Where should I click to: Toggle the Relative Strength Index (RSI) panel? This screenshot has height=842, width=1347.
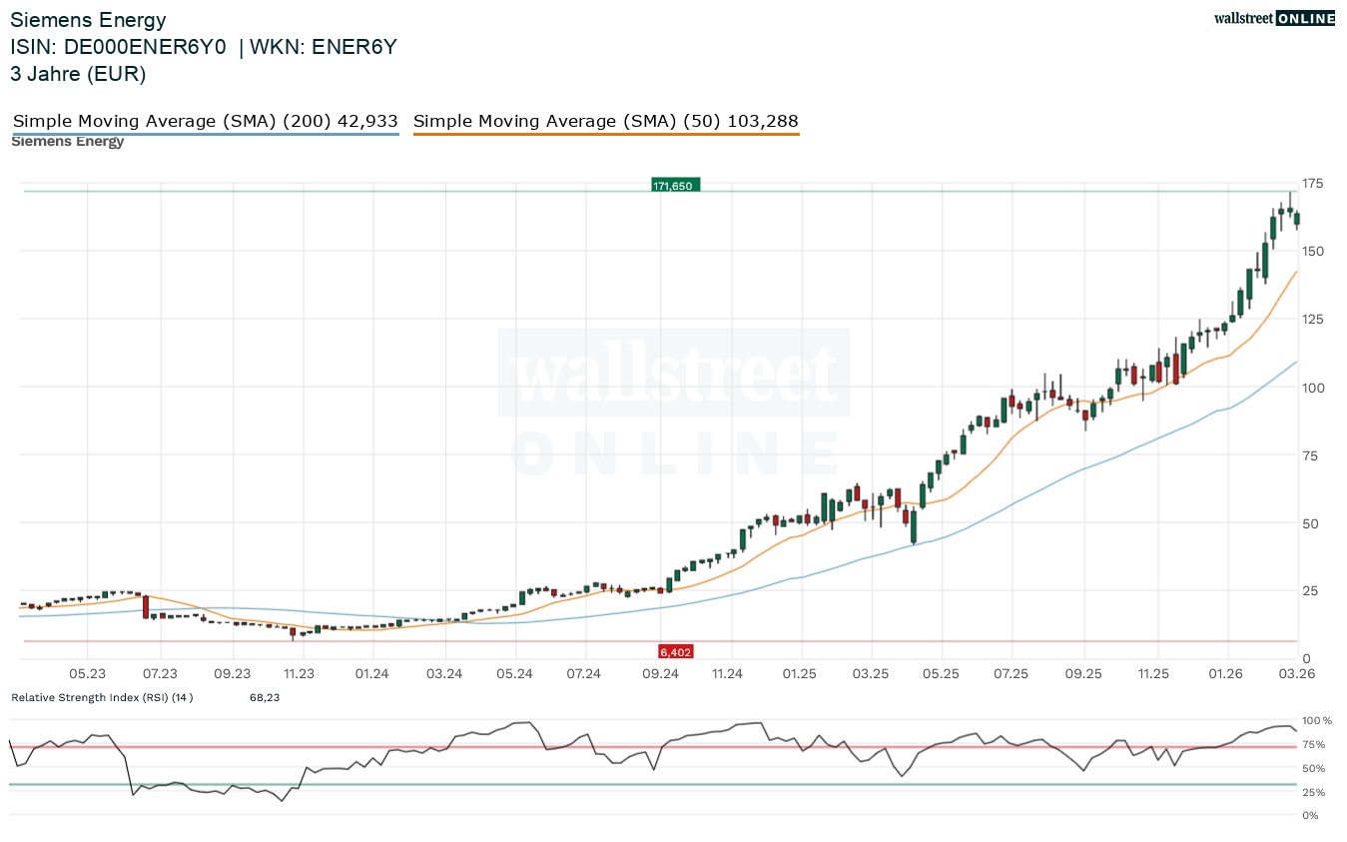100,697
